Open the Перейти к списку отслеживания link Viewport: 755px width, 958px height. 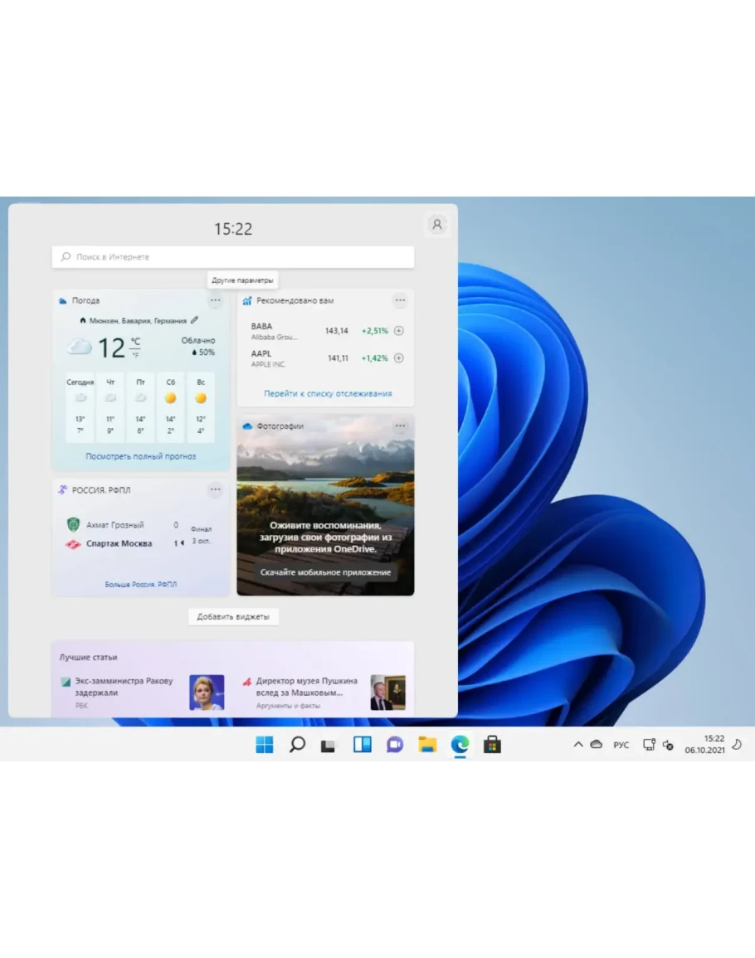(x=328, y=394)
